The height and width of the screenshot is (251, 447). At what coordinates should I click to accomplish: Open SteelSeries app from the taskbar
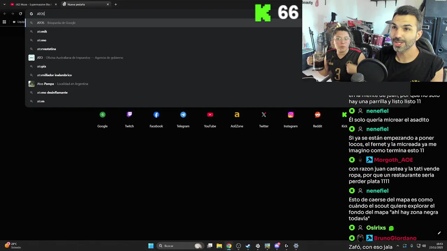pyautogui.click(x=258, y=246)
